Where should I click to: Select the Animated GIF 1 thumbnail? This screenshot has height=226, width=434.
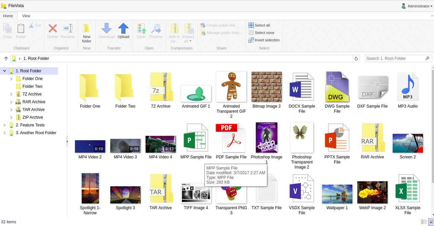click(196, 93)
